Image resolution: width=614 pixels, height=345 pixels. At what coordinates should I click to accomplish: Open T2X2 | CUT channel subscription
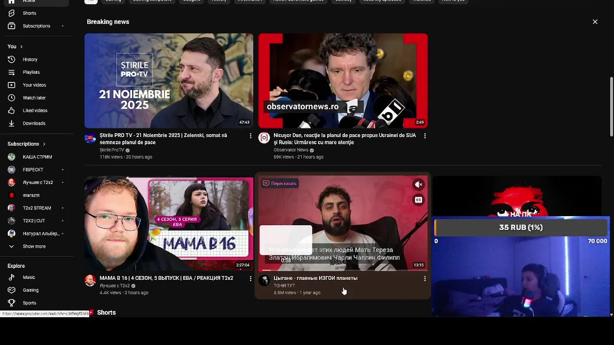click(x=34, y=221)
